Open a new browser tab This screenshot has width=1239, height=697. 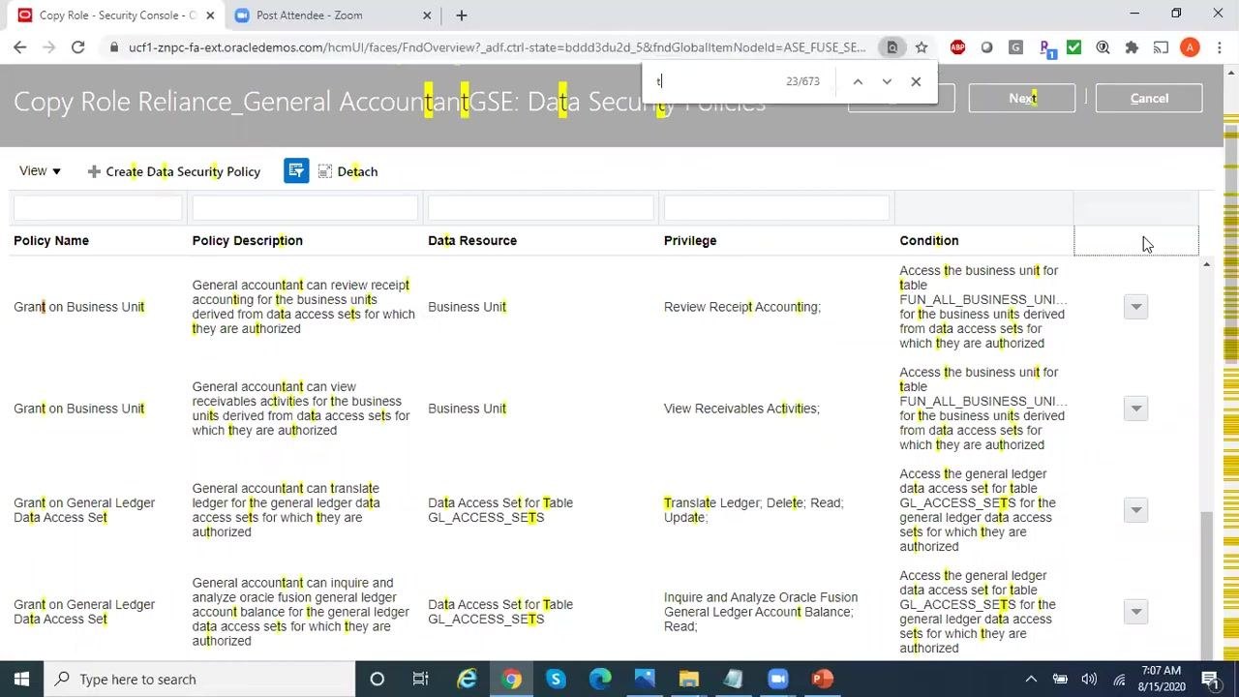[x=462, y=15]
